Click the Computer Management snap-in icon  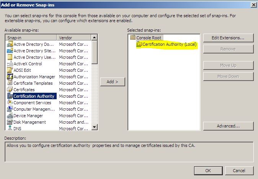point(10,109)
